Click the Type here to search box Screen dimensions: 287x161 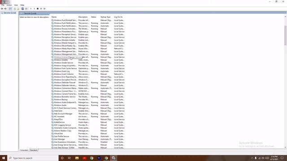tap(33, 158)
